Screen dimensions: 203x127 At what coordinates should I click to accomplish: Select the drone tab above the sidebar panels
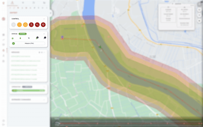point(12,3)
